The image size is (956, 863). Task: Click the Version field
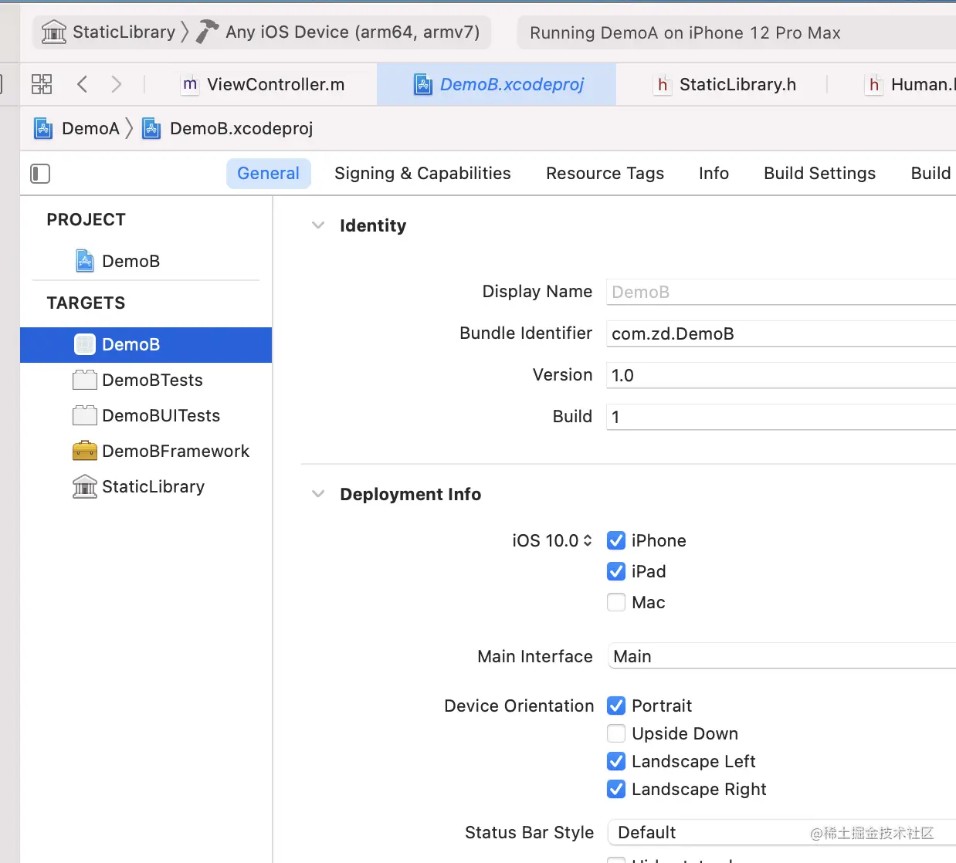[781, 375]
